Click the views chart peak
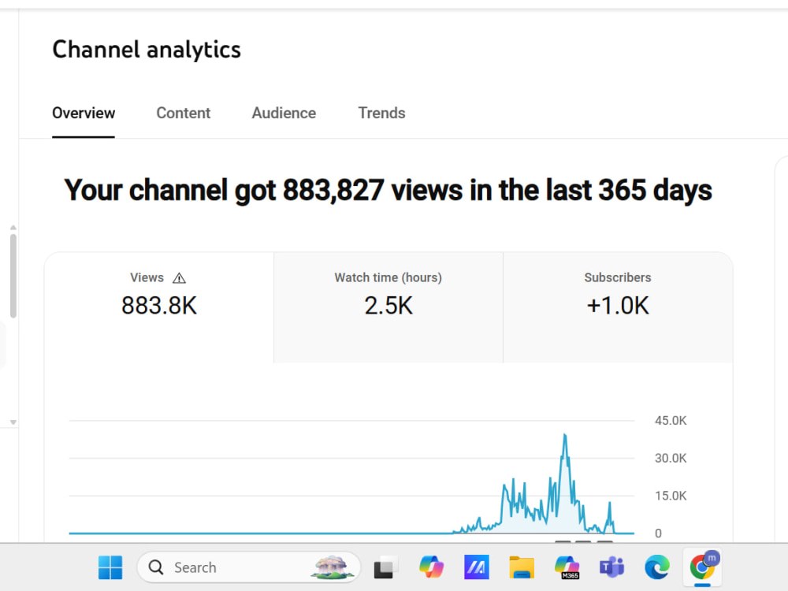Screen dimensions: 788x591 [x=565, y=436]
